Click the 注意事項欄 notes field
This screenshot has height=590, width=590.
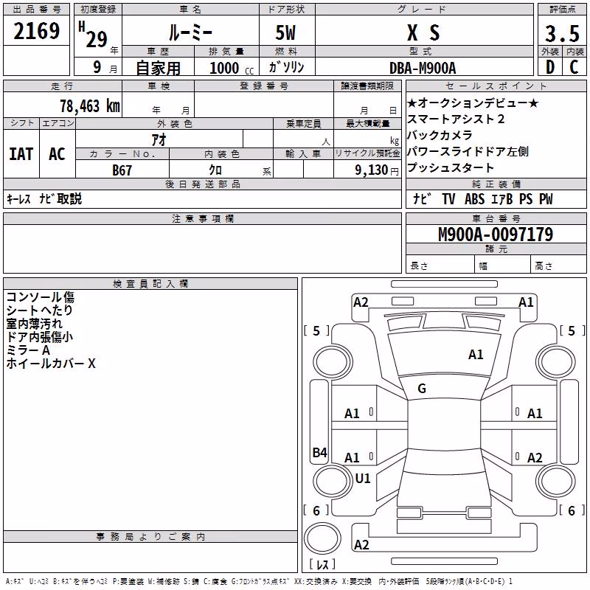pos(202,249)
